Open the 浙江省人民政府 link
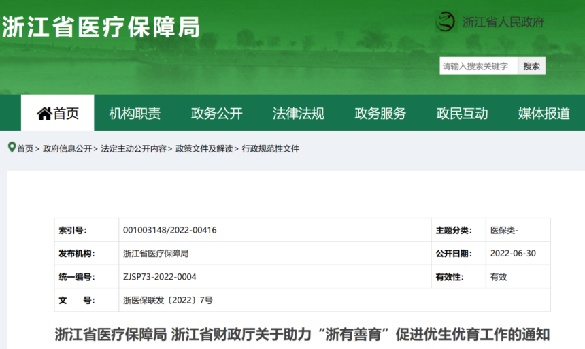Image resolution: width=585 pixels, height=349 pixels. [503, 22]
